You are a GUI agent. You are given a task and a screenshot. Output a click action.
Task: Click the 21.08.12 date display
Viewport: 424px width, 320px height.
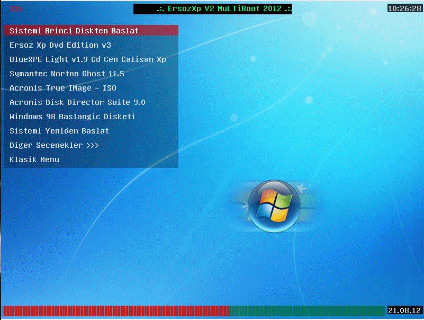click(404, 310)
